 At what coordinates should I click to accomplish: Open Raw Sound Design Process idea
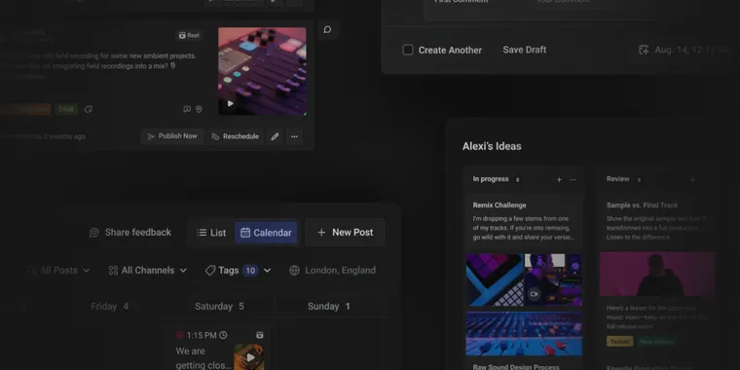pos(516,367)
